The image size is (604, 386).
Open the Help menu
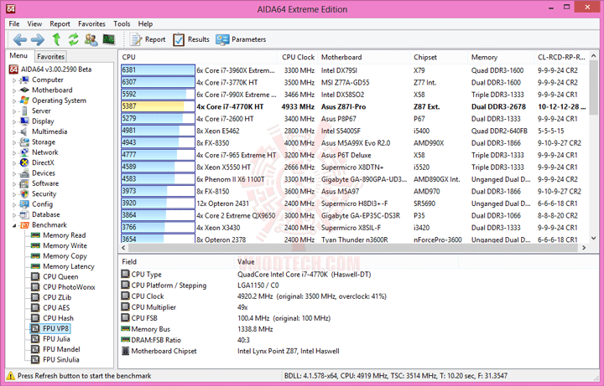(146, 23)
